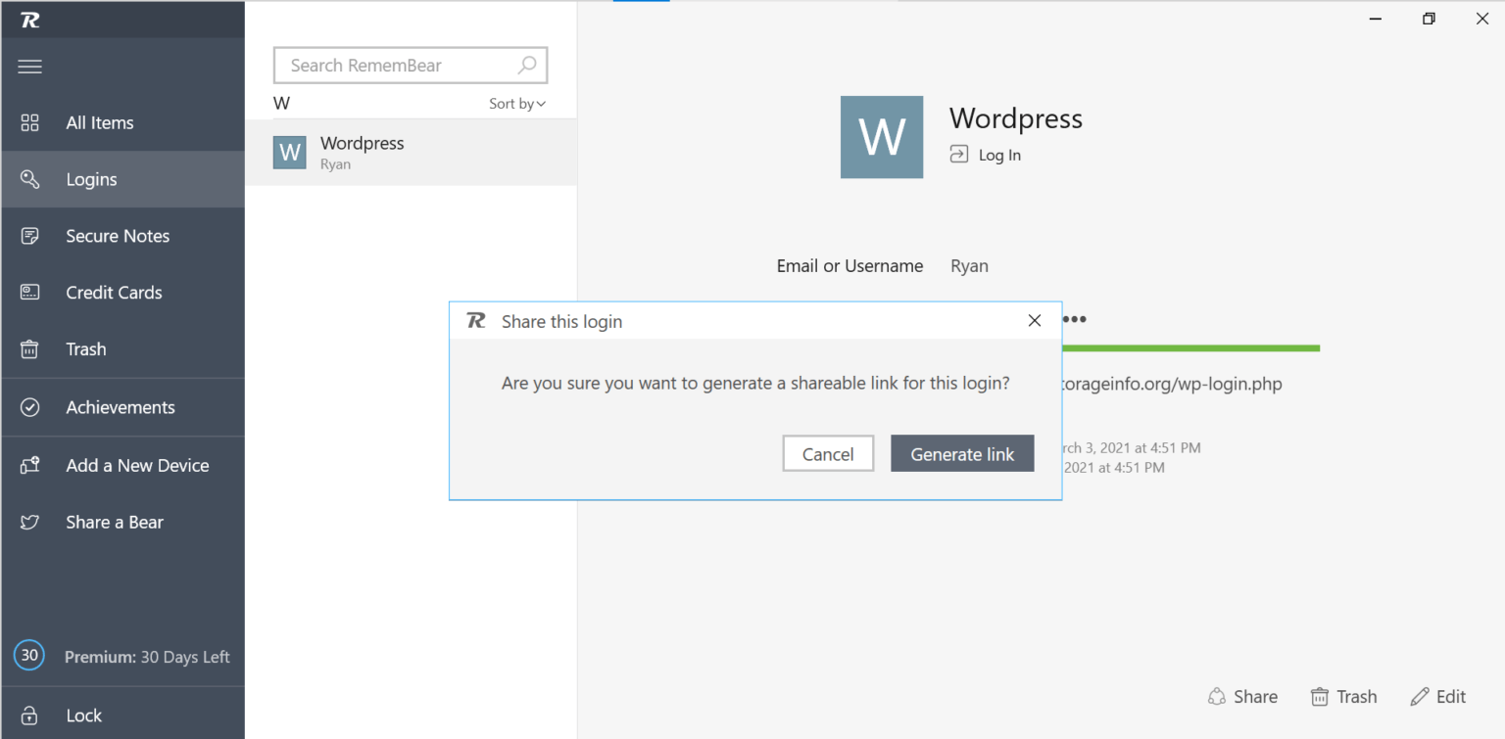Click the Lock padlock icon
Screen dimensions: 1505x739
click(x=30, y=716)
